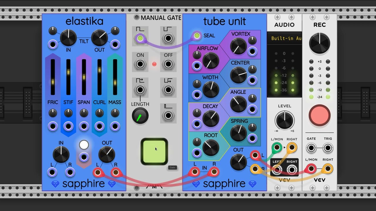Click the REC TRIG input jack
This screenshot has height=211, width=376.
point(328,148)
